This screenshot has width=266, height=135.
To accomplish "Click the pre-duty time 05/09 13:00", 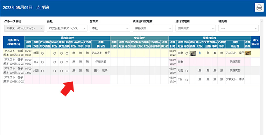I will tap(28, 71).
